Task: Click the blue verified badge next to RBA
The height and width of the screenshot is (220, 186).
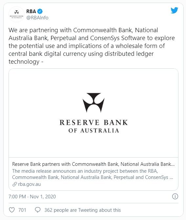Action: [x=40, y=11]
